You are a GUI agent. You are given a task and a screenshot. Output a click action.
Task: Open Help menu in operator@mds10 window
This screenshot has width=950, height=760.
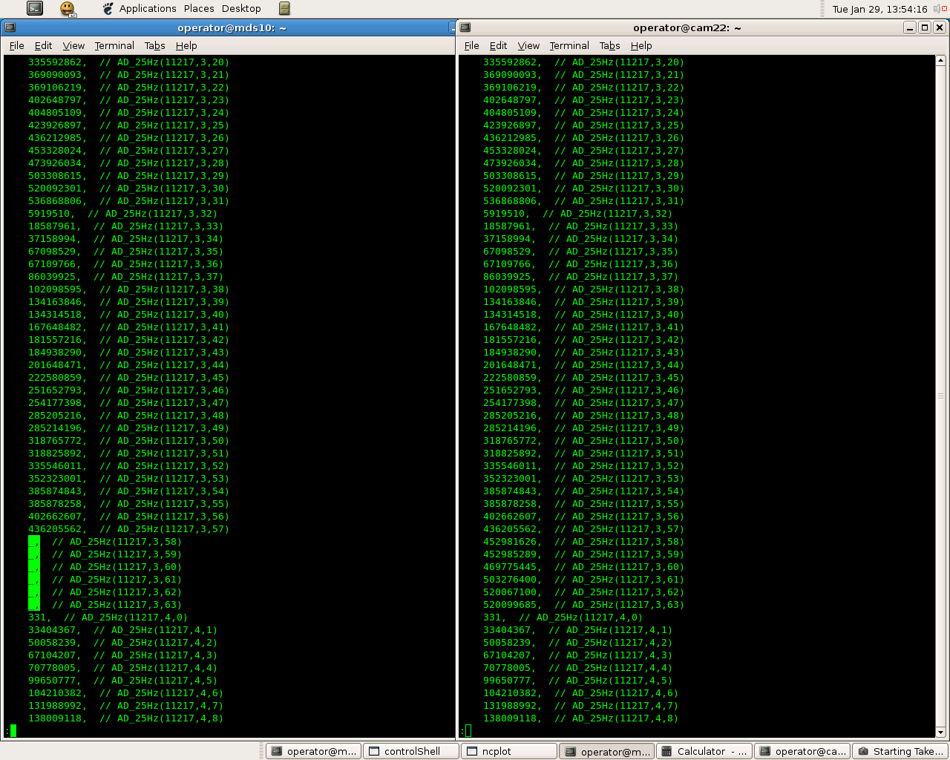click(x=186, y=45)
